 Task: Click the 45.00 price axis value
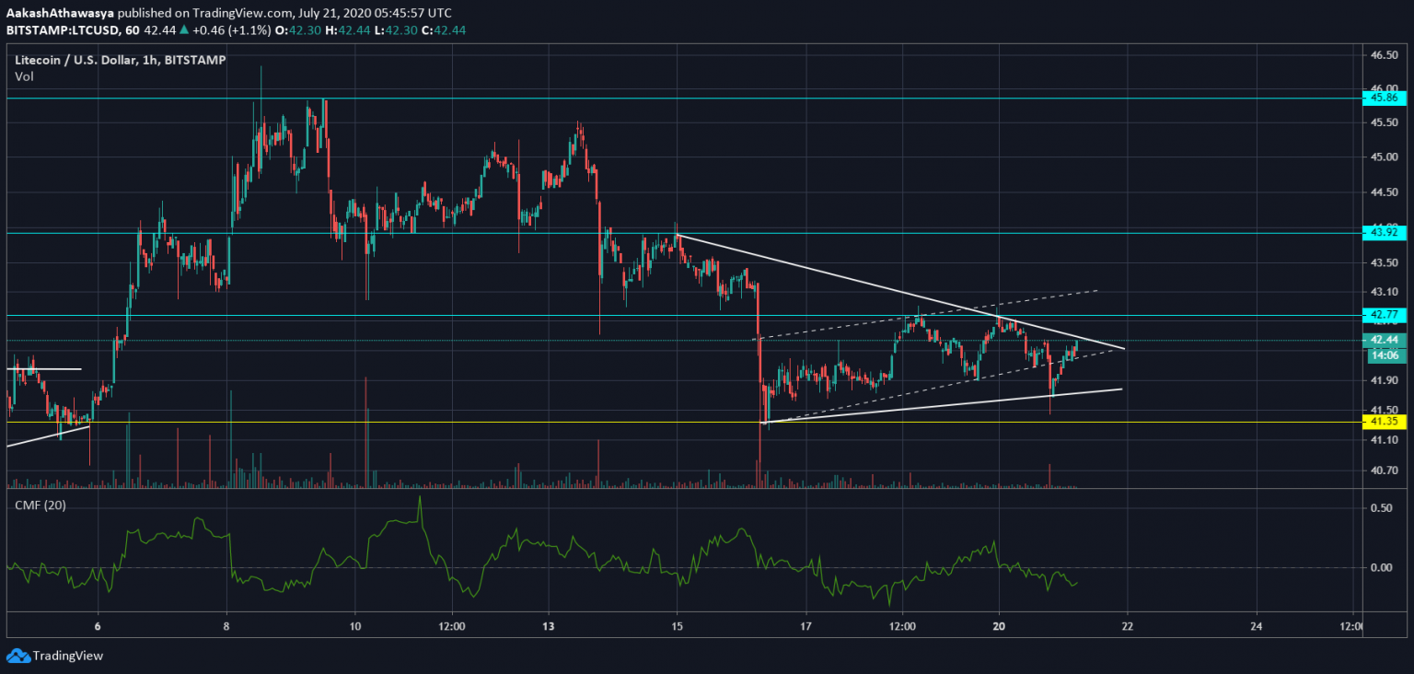click(x=1385, y=157)
